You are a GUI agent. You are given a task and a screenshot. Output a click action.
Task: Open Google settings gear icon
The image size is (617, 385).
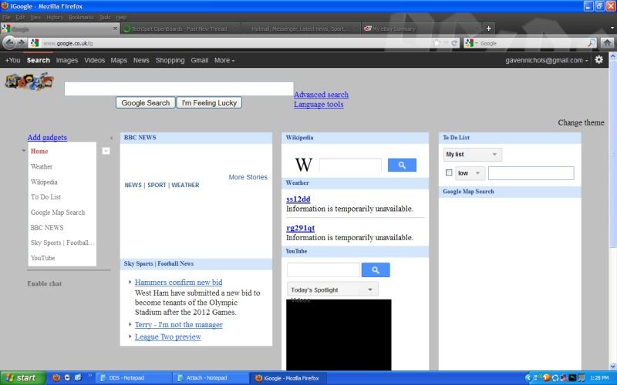pos(599,60)
